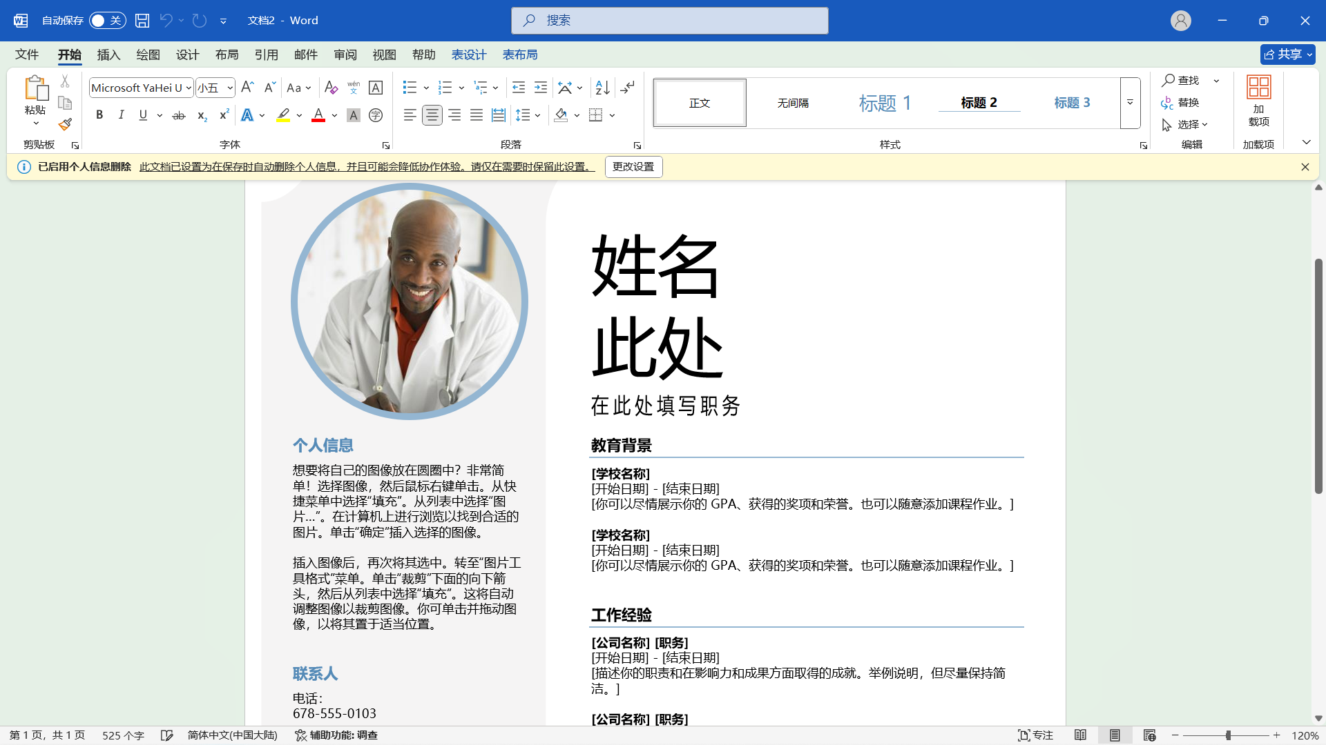Close the personal info removal notice bar
The height and width of the screenshot is (745, 1326).
point(1305,167)
